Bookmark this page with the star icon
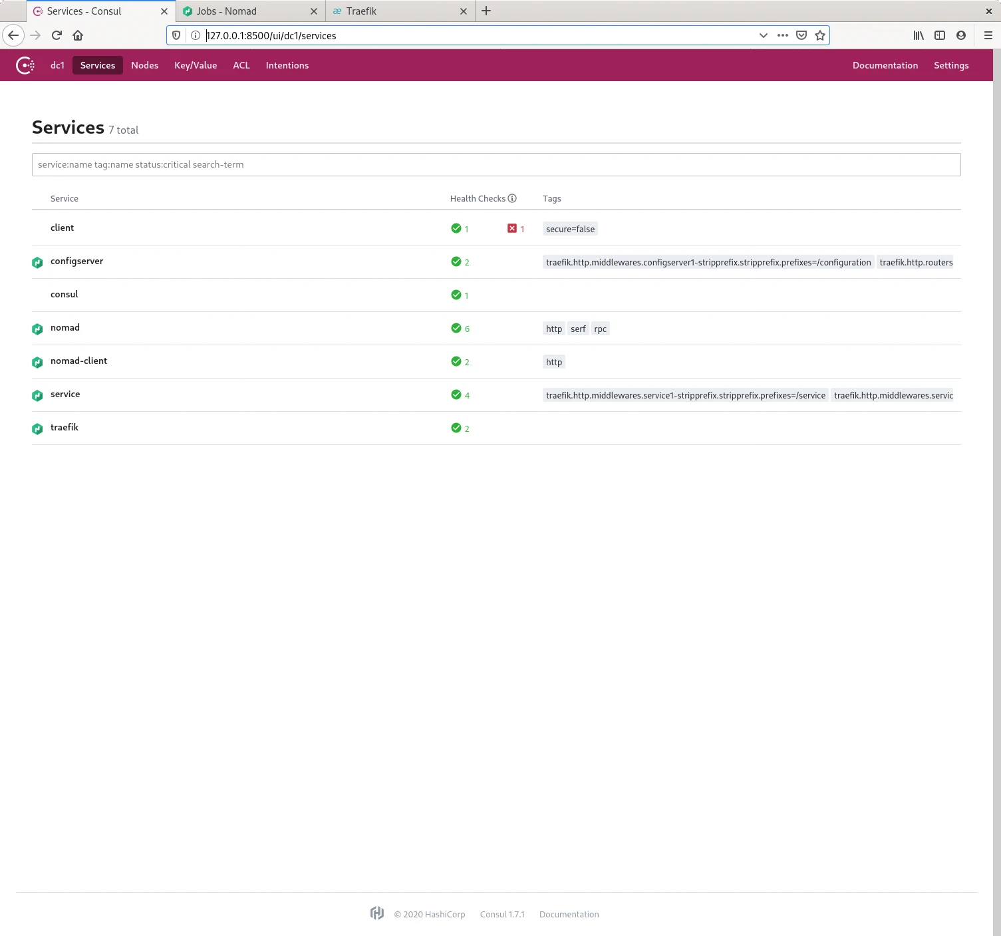This screenshot has height=936, width=1001. 820,35
